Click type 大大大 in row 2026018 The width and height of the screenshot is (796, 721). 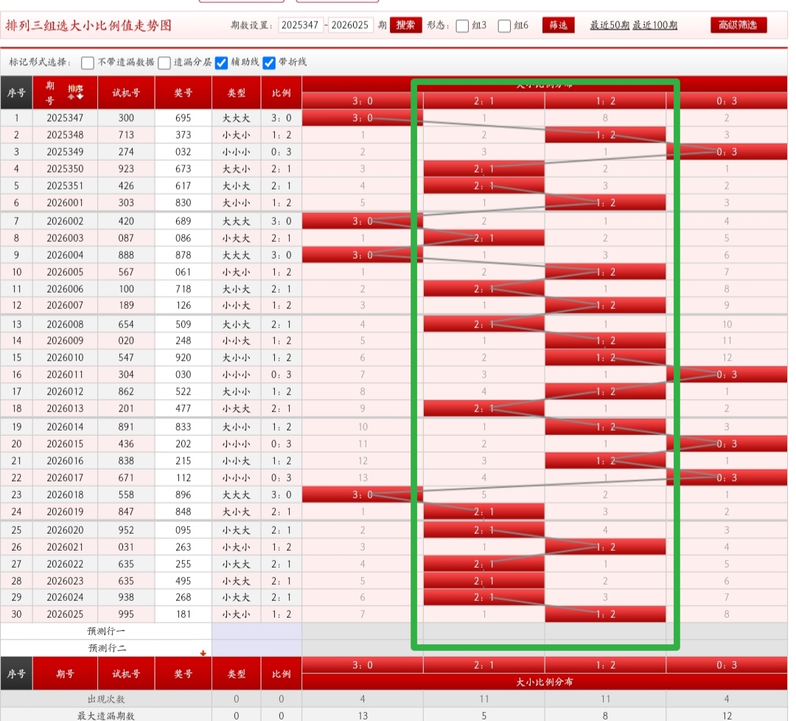pyautogui.click(x=236, y=495)
